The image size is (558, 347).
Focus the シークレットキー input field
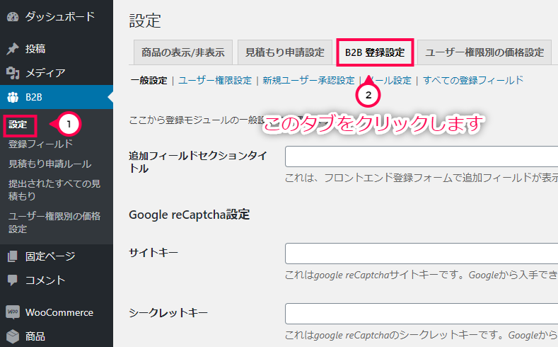click(422, 314)
